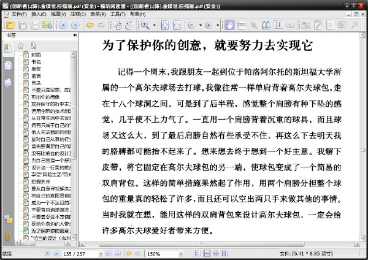Click the new bookmark page icon
This screenshot has width=368, height=260.
tap(33, 46)
